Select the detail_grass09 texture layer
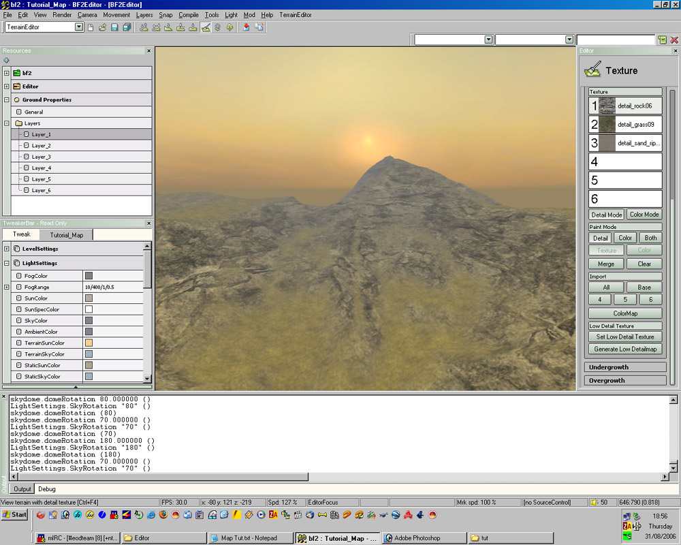Image resolution: width=681 pixels, height=545 pixels. pyautogui.click(x=625, y=125)
